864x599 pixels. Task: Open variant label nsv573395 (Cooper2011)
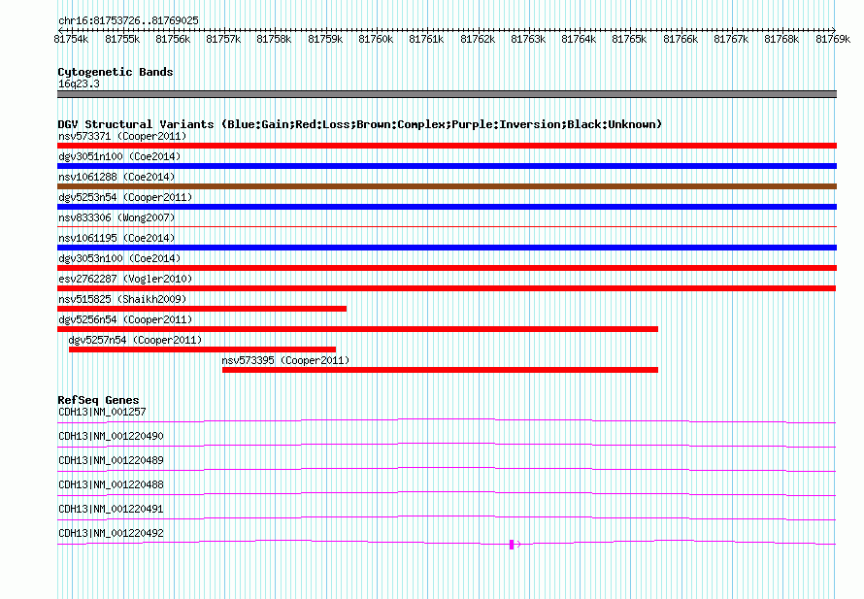click(x=285, y=360)
